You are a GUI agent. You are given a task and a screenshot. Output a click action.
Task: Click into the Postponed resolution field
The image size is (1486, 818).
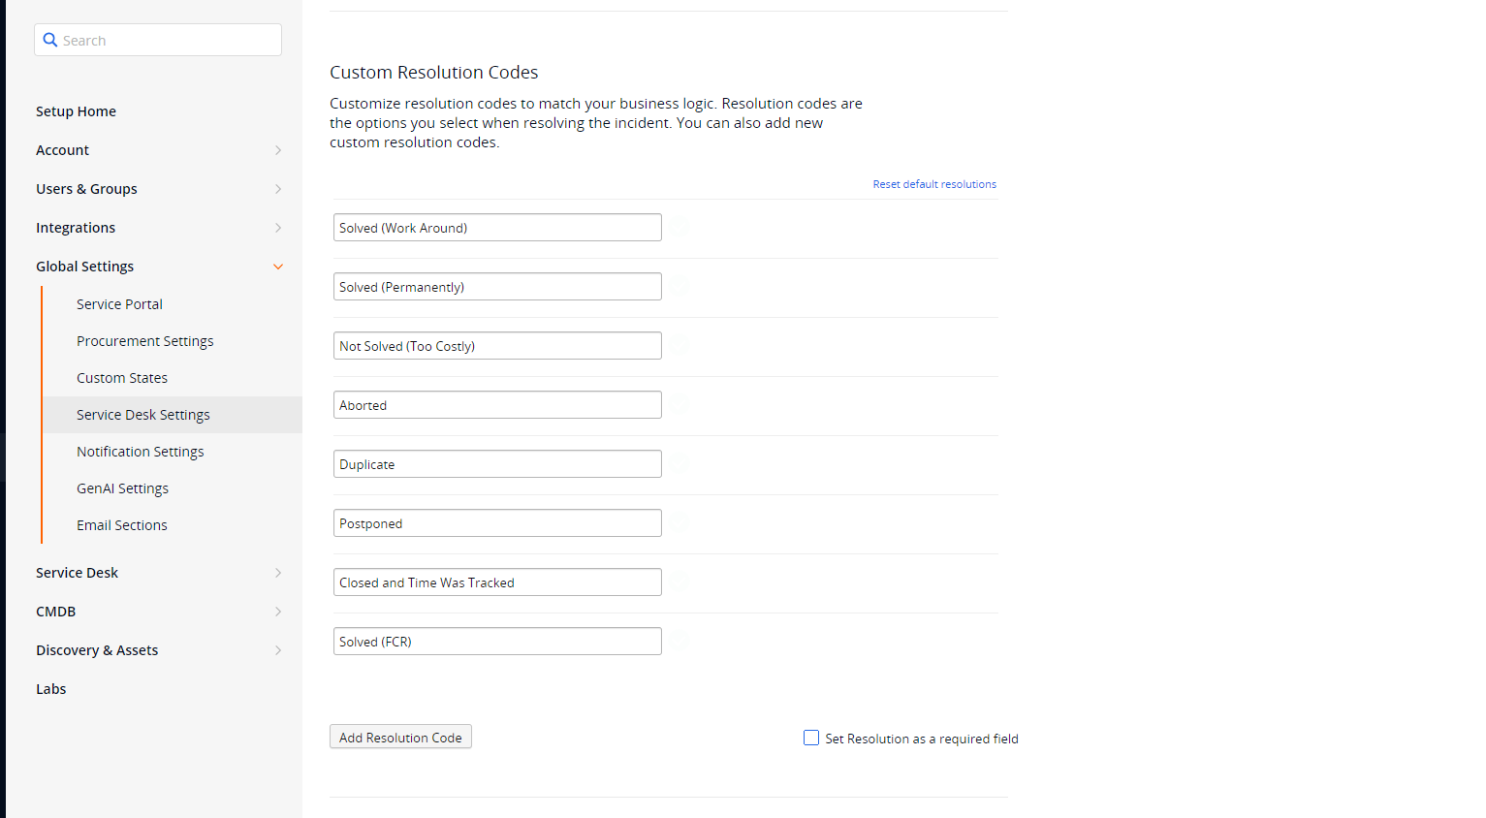pos(497,522)
